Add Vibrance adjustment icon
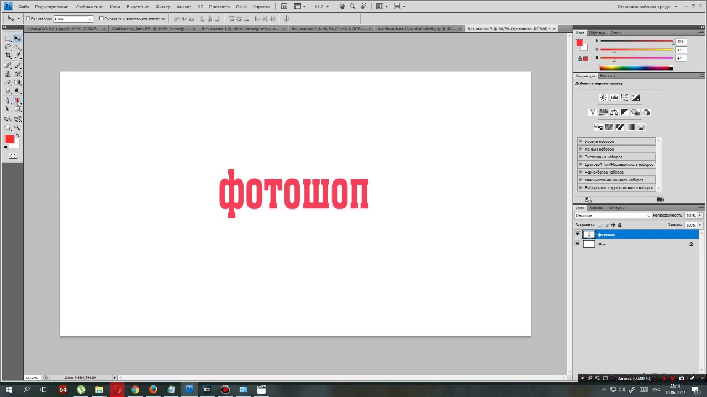The width and height of the screenshot is (707, 397). 593,112
